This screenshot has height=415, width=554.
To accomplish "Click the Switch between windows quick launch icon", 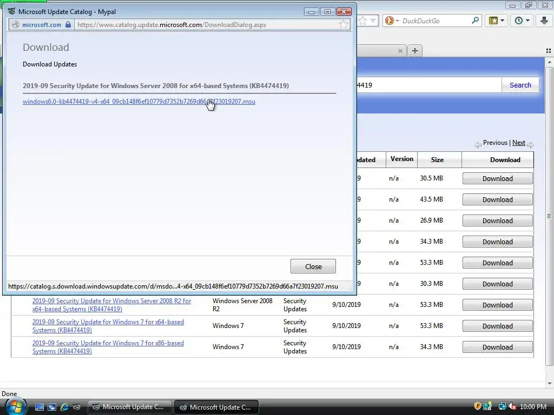I will click(52, 407).
